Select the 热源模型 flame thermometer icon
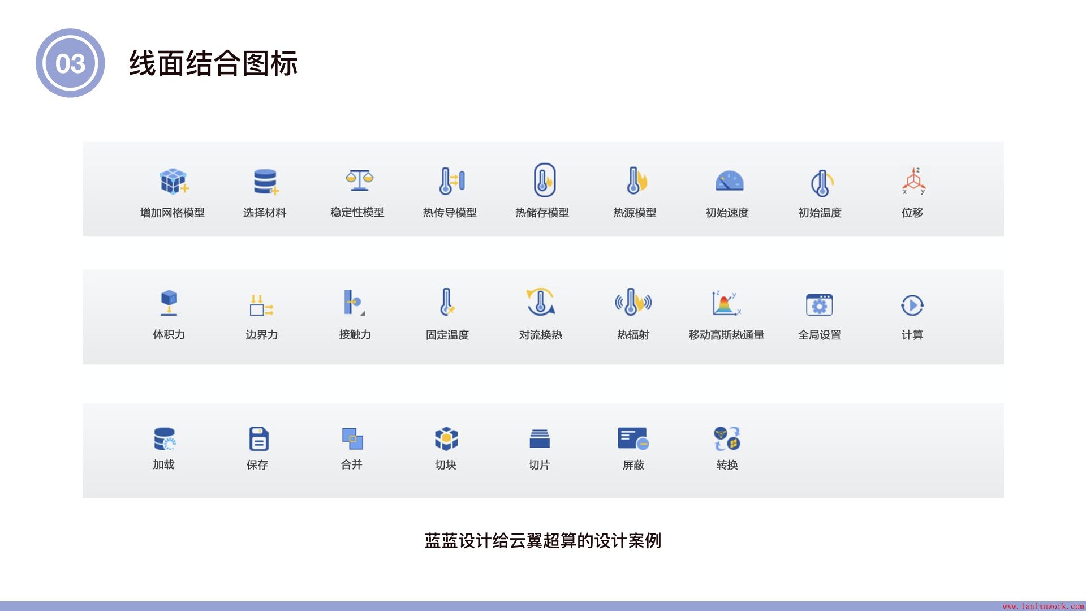1086x611 pixels. click(x=636, y=181)
